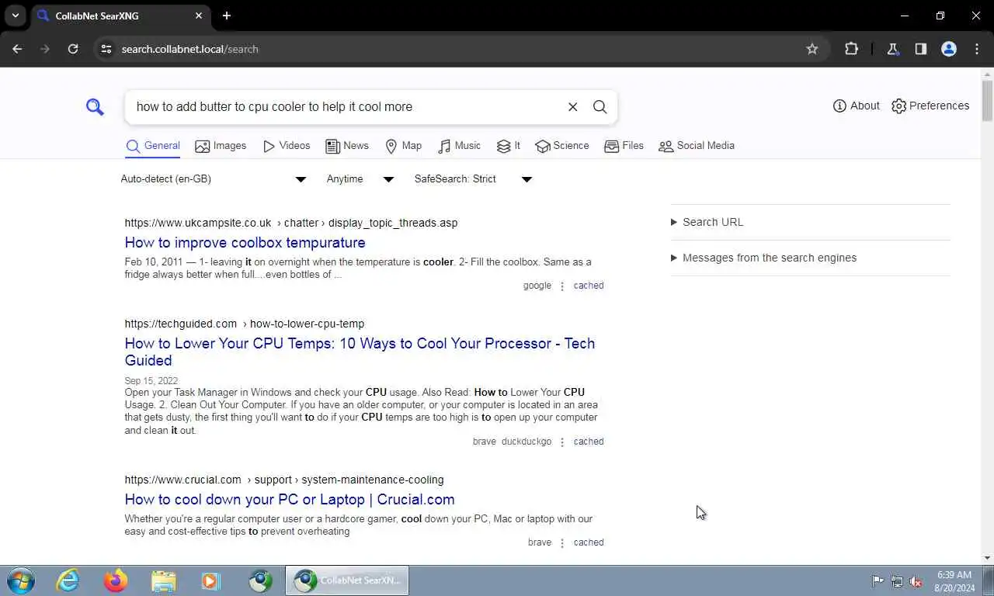The image size is (994, 596).
Task: Expand the Search URL section
Action: [x=707, y=222]
